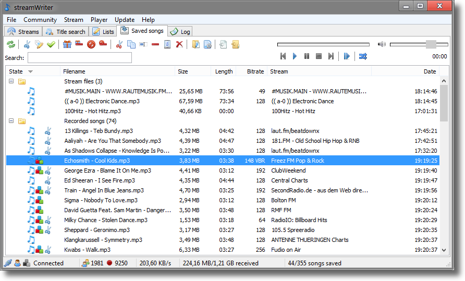The width and height of the screenshot is (465, 281).
Task: Click the scissors icon on Kwabs - Walk.mp3 row
Action: click(x=47, y=250)
